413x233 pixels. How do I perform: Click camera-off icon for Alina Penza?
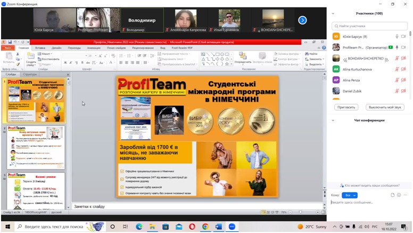[x=403, y=80]
